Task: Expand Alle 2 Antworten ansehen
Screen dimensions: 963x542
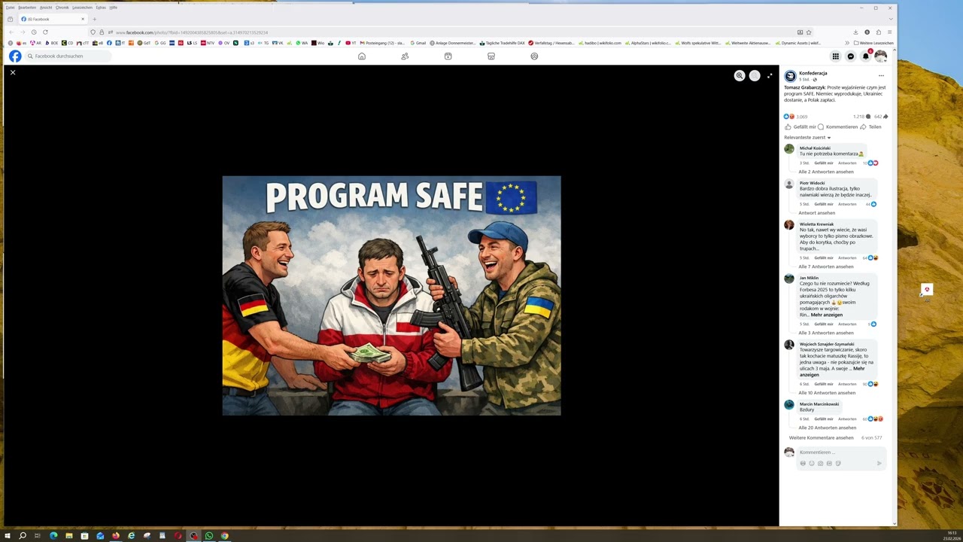Action: pyautogui.click(x=826, y=172)
